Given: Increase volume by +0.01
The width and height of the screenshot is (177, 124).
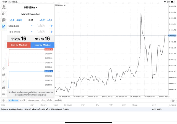Looking at the screenshot, I should (42, 20).
